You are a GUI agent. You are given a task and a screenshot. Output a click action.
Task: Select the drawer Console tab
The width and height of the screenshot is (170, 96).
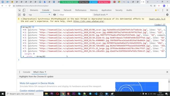click(x=27, y=72)
